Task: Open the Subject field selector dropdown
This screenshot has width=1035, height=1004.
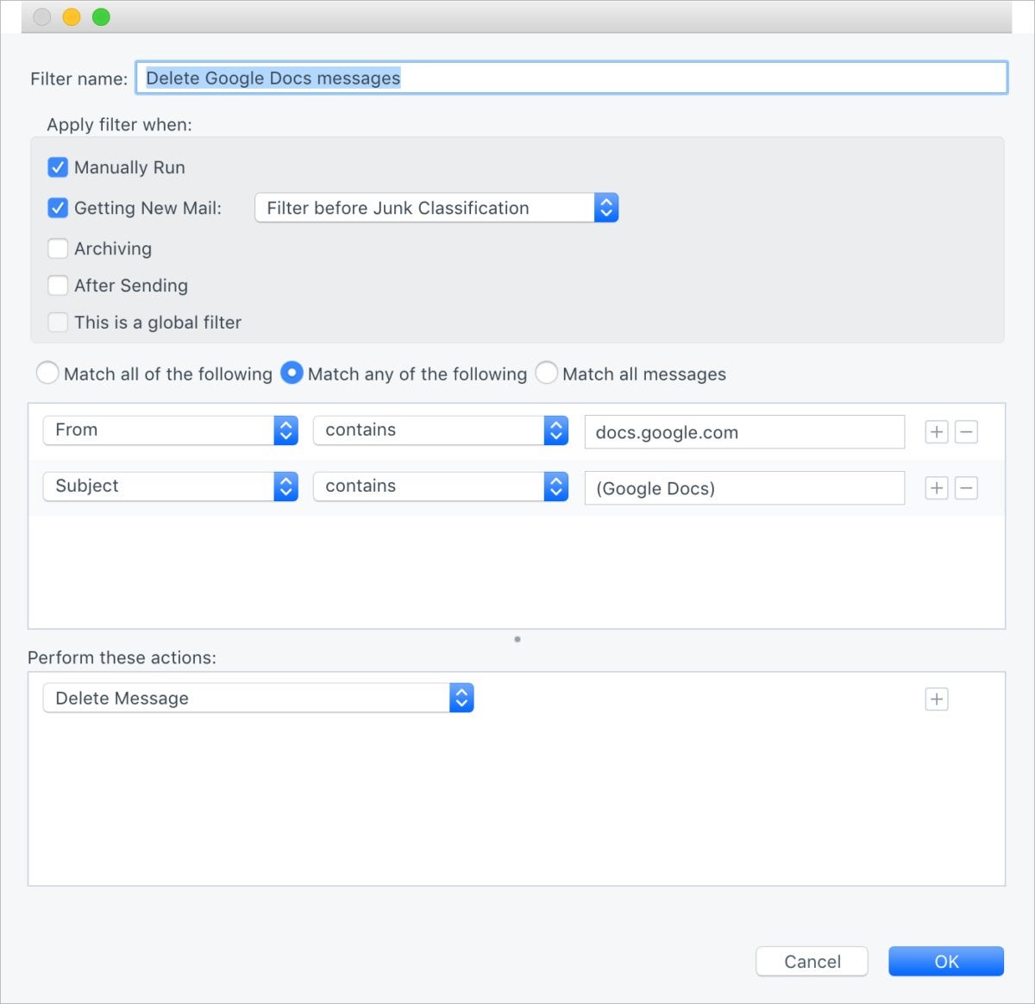Action: coord(171,486)
